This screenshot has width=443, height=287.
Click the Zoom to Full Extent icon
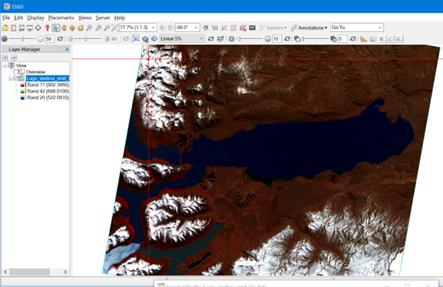coord(115,28)
